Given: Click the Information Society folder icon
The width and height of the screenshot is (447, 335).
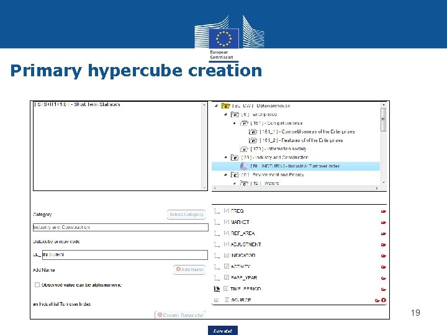Looking at the screenshot, I should point(244,149).
